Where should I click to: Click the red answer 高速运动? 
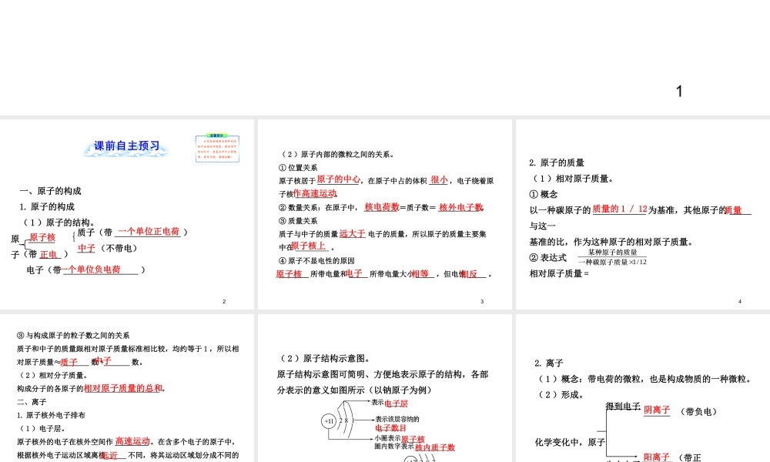pyautogui.click(x=132, y=441)
